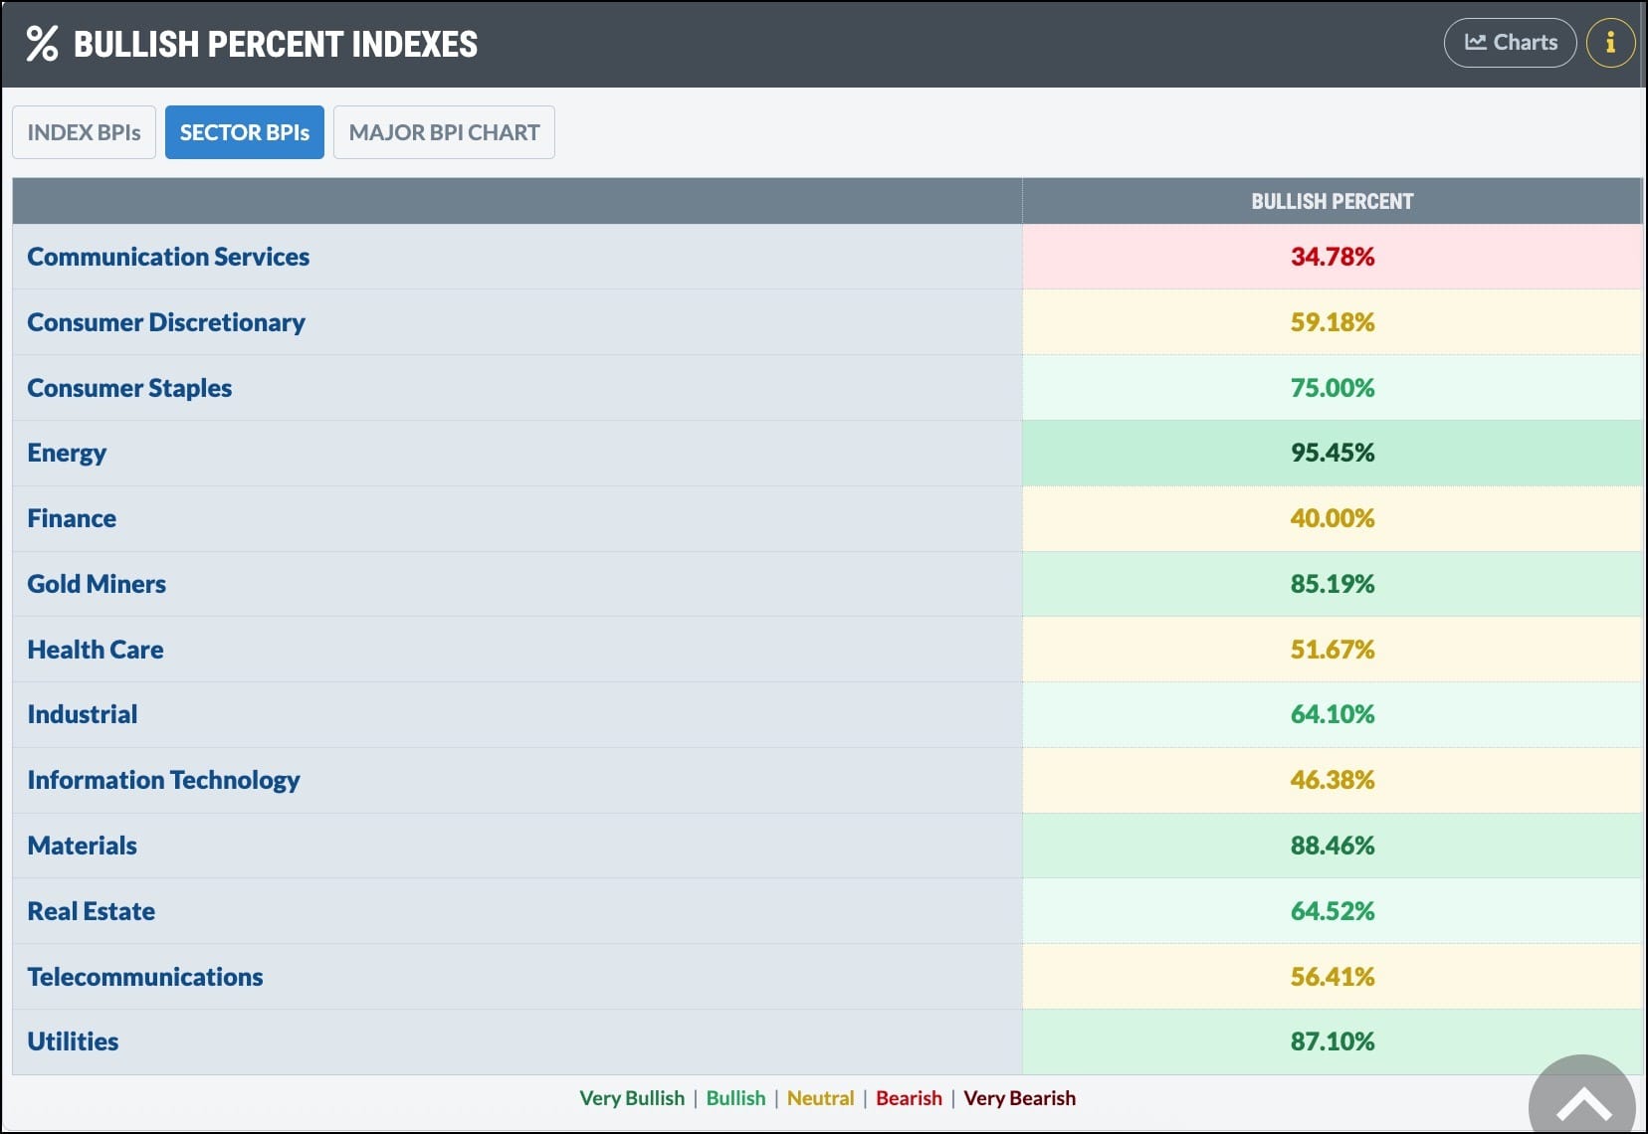The height and width of the screenshot is (1134, 1648).
Task: Open the Charts button
Action: 1510,43
